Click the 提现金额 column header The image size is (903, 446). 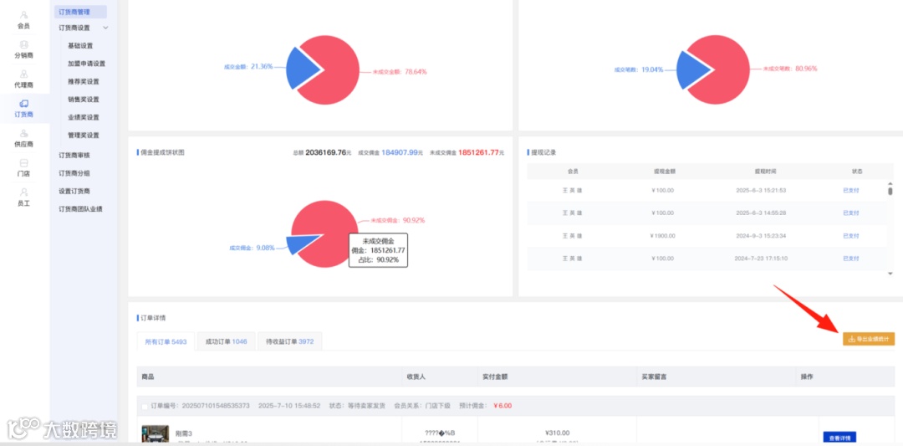click(x=664, y=172)
